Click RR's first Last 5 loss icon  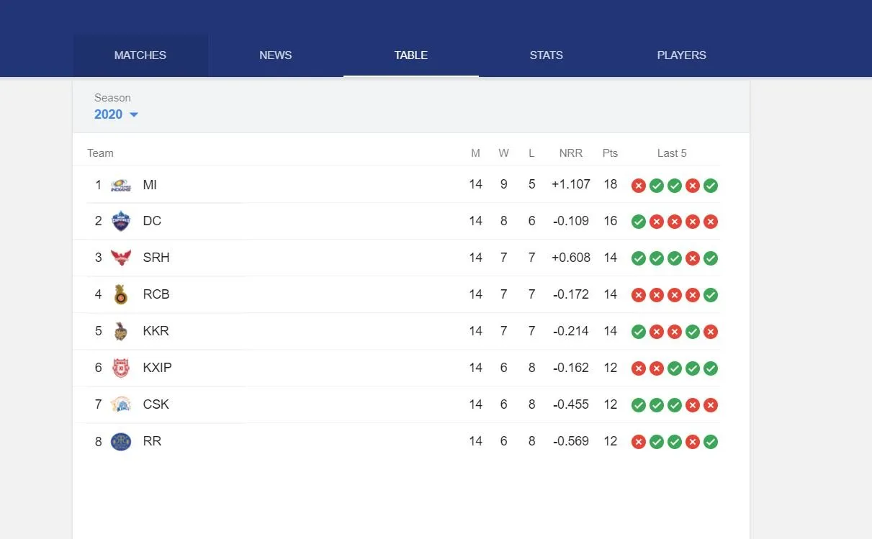click(x=639, y=442)
